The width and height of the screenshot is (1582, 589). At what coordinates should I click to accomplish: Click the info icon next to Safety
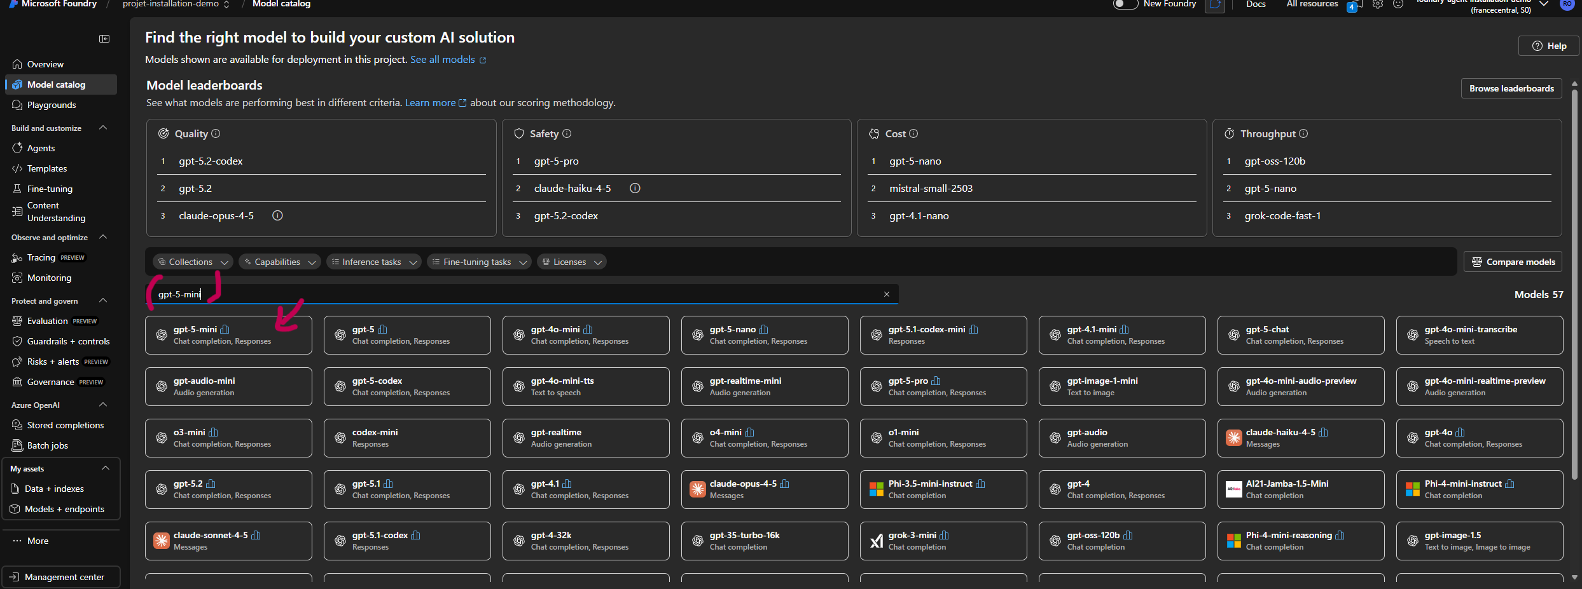pyautogui.click(x=567, y=133)
